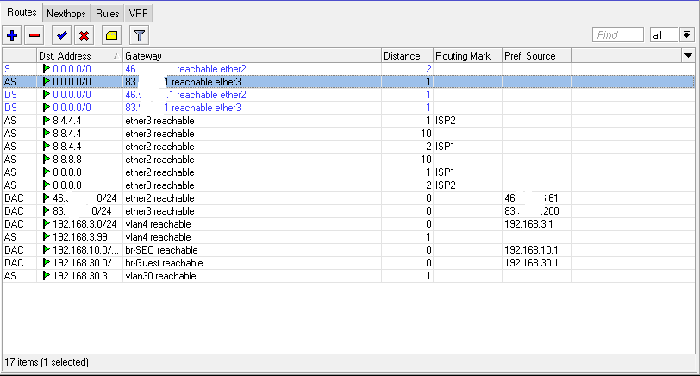Click the red minus Remove icon
This screenshot has height=376, width=700.
[34, 35]
